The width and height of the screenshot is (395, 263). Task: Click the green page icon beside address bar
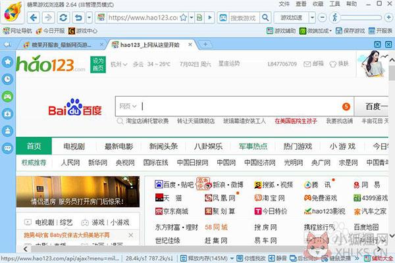[199, 18]
